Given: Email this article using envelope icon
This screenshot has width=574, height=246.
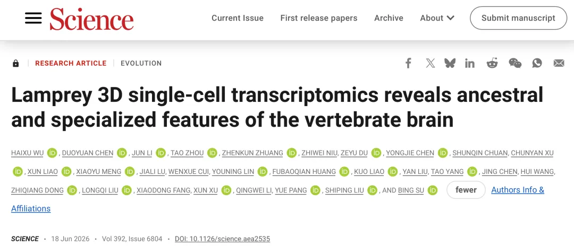Looking at the screenshot, I should coord(559,63).
